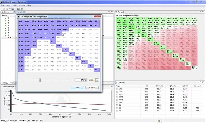Click the Range% column header
The width and height of the screenshot is (206, 123).
[x=198, y=86]
